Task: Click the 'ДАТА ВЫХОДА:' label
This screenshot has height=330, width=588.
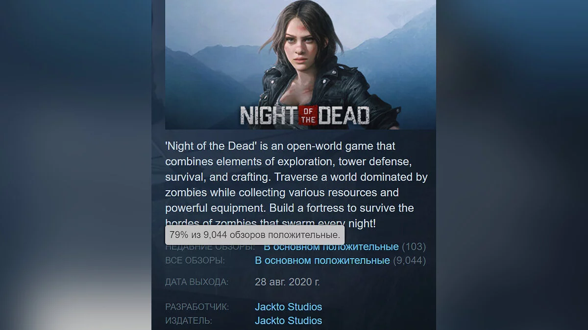Action: [196, 283]
